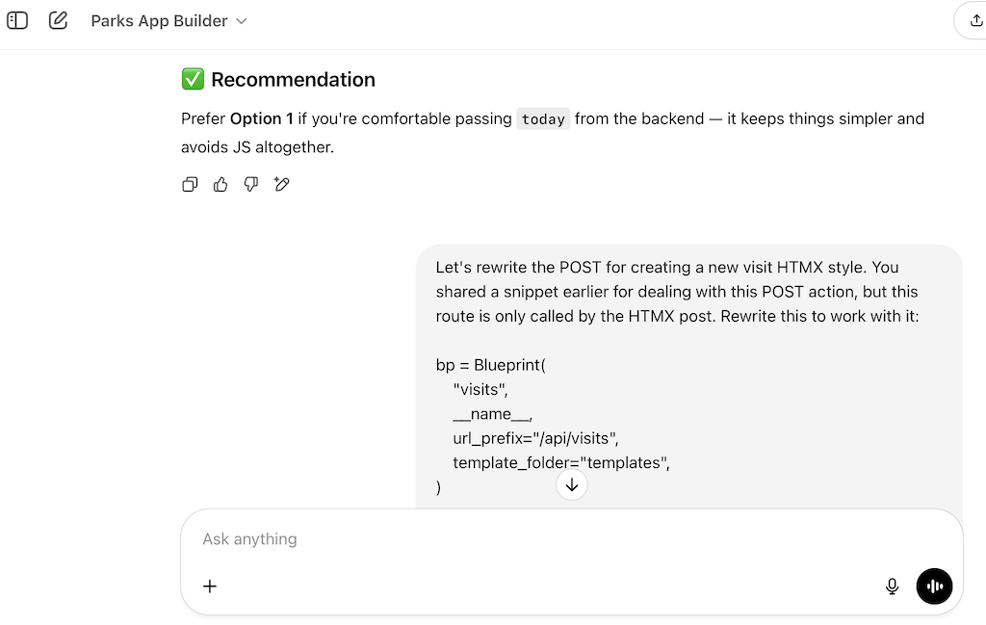This screenshot has height=625, width=986.
Task: Open the Parks App Builder dropdown
Action: (x=169, y=21)
